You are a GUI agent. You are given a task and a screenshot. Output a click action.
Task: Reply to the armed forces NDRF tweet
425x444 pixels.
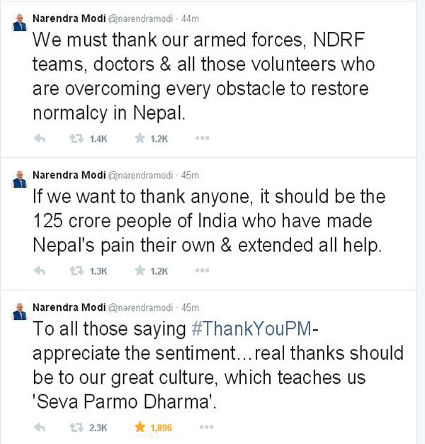[x=40, y=138]
